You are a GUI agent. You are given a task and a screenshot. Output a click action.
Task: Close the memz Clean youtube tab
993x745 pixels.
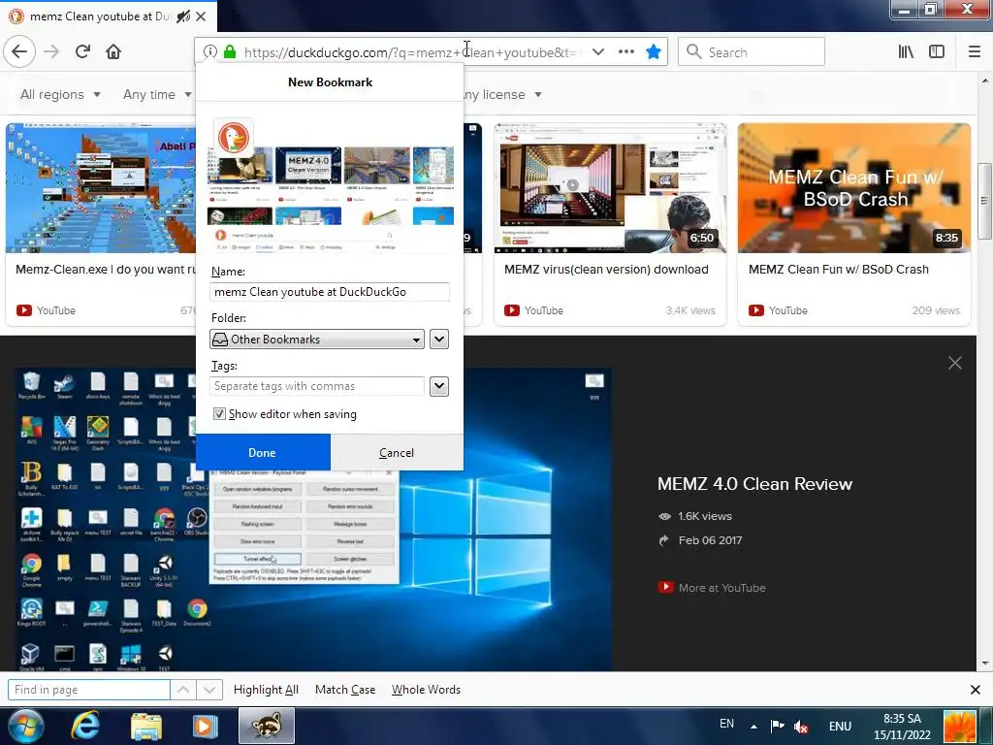pos(201,16)
